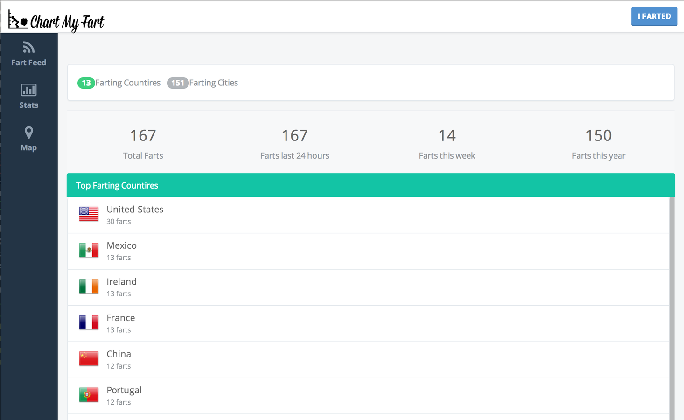Click the 14 farts this week number
This screenshot has width=684, height=420.
point(447,135)
